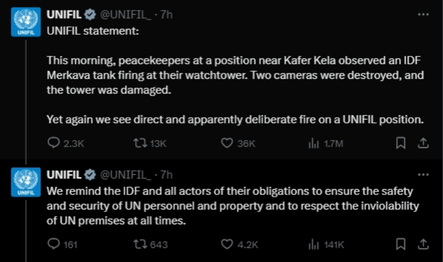Open the 7h timestamp of first tweet

click(167, 14)
